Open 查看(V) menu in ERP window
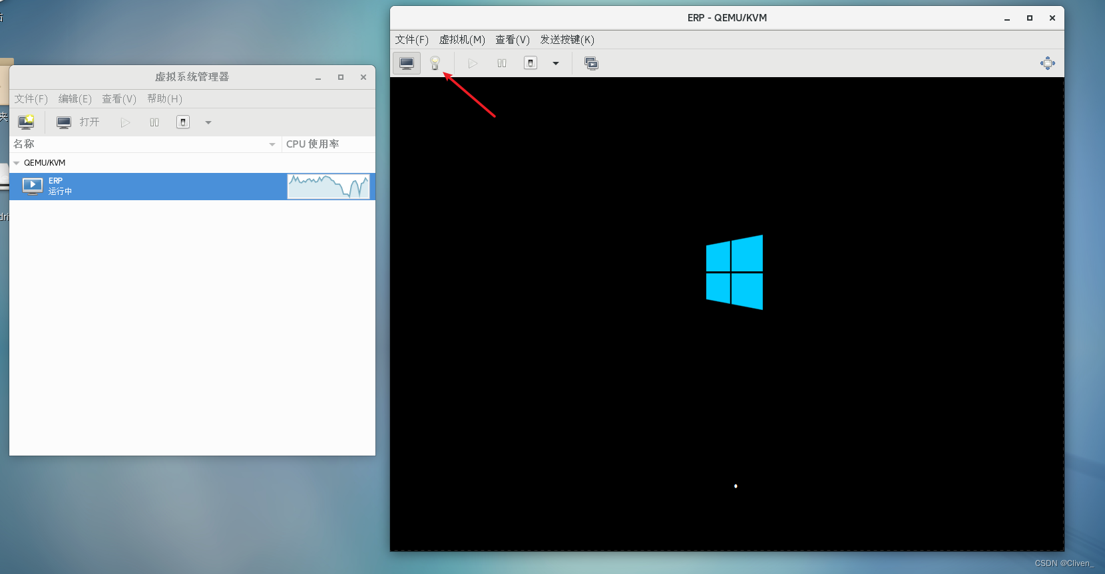 tap(513, 40)
